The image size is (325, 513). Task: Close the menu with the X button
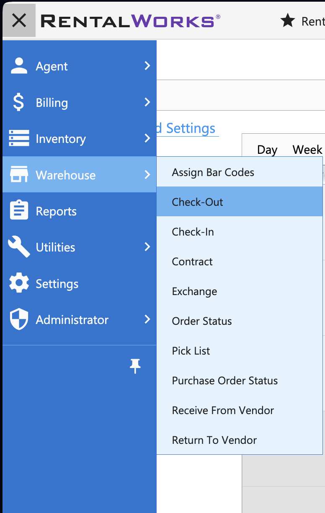[19, 20]
